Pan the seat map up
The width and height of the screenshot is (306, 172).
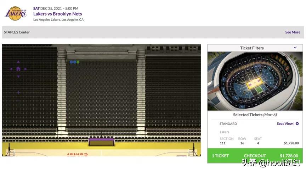click(x=18, y=62)
